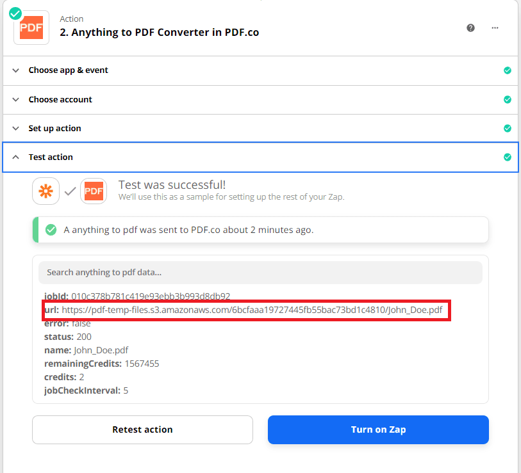The image size is (521, 473).
Task: Open the help question mark icon
Action: 471,28
